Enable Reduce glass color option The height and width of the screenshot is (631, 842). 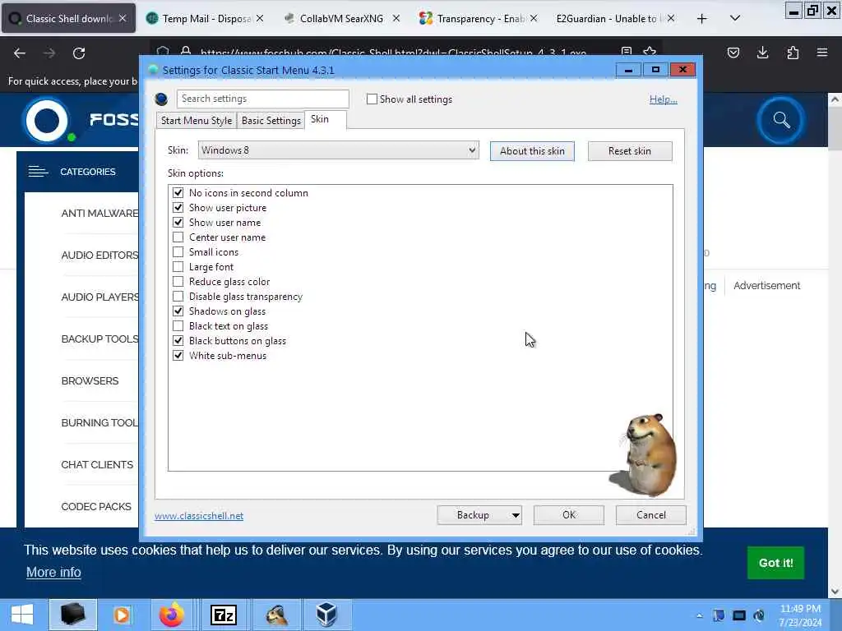point(178,281)
